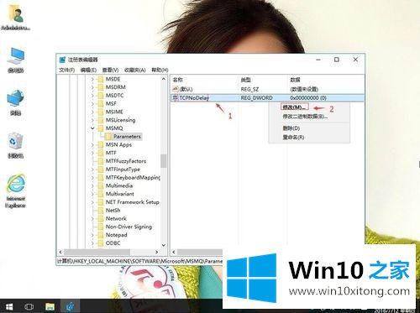This screenshot has height=313, width=420.
Task: Click the Multimedia folder icon
Action: pyautogui.click(x=100, y=185)
